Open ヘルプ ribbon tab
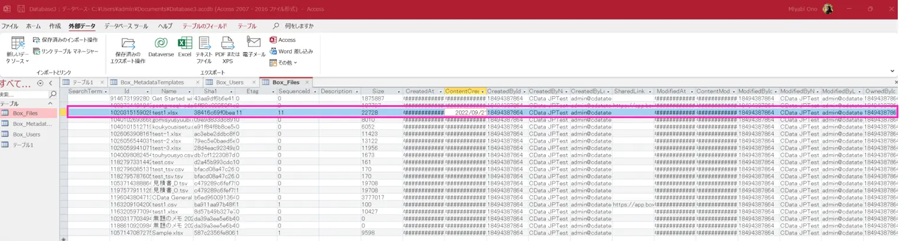Screen dimensions: 909x241 165,26
